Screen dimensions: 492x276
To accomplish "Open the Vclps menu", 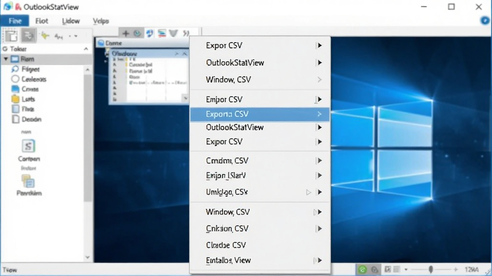I will [x=101, y=21].
